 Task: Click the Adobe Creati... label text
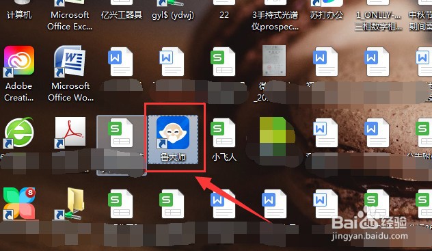pos(18,92)
